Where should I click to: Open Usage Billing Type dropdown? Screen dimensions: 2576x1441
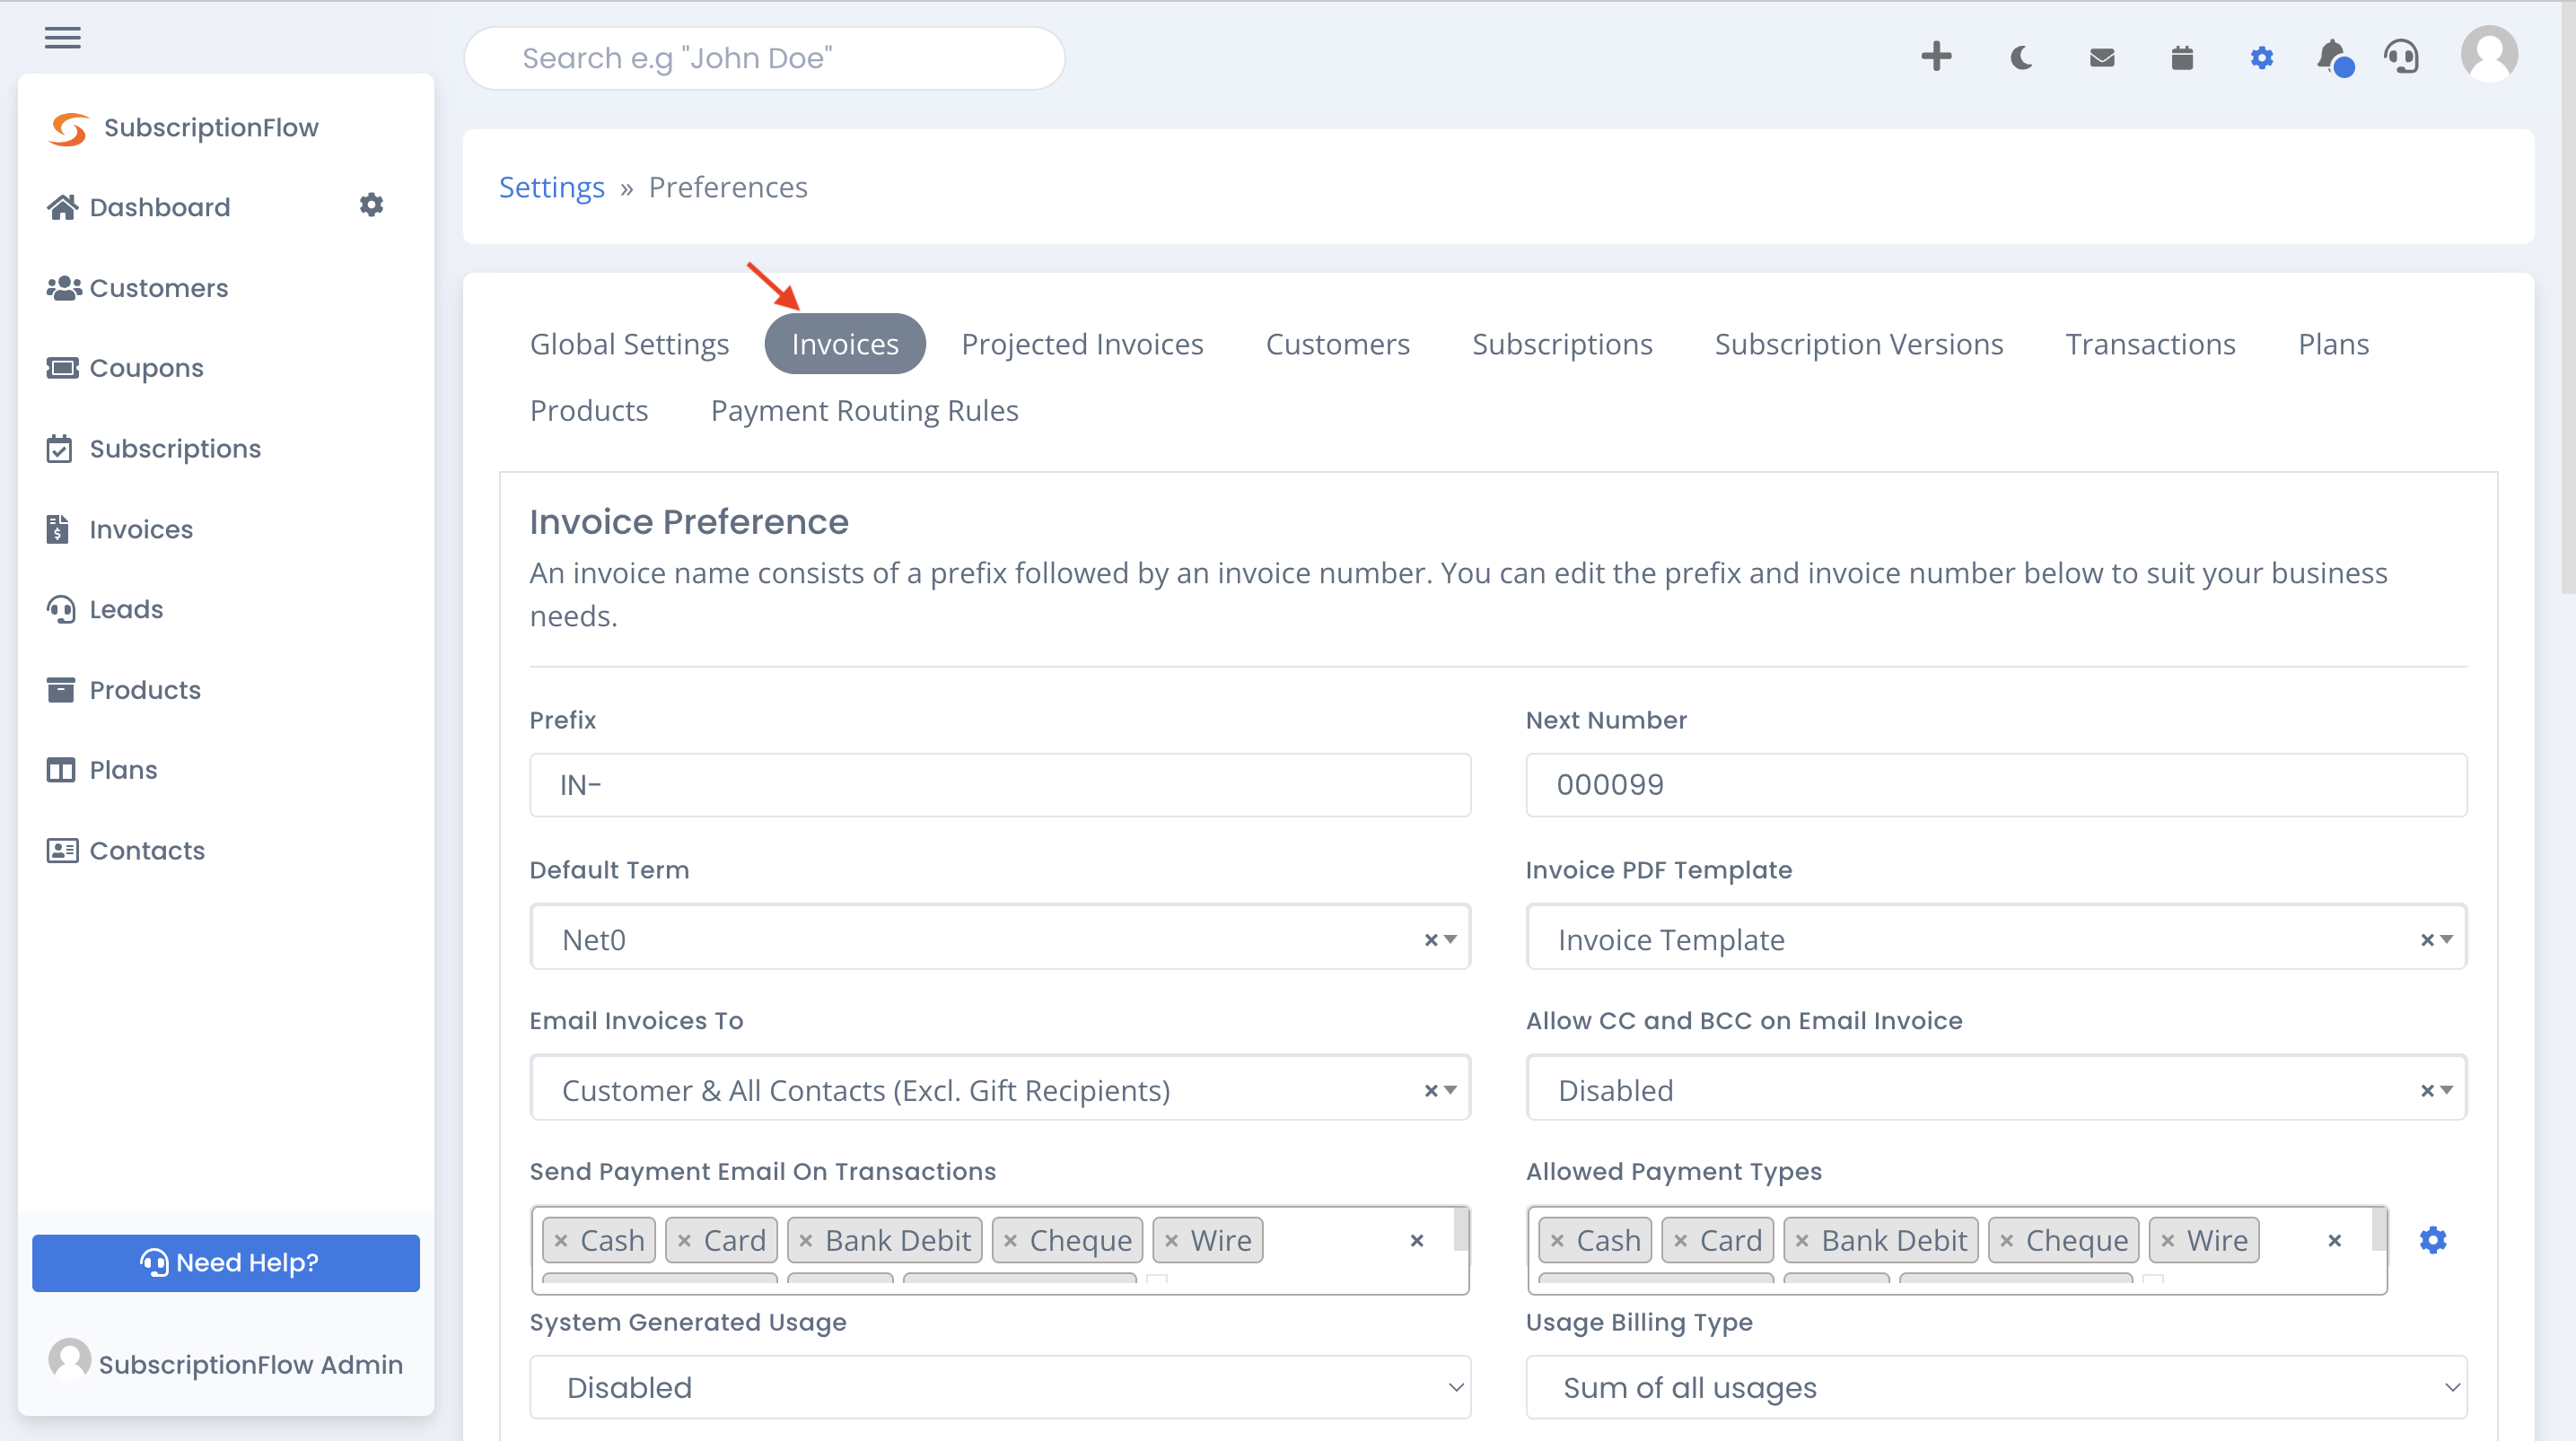[x=1996, y=1388]
